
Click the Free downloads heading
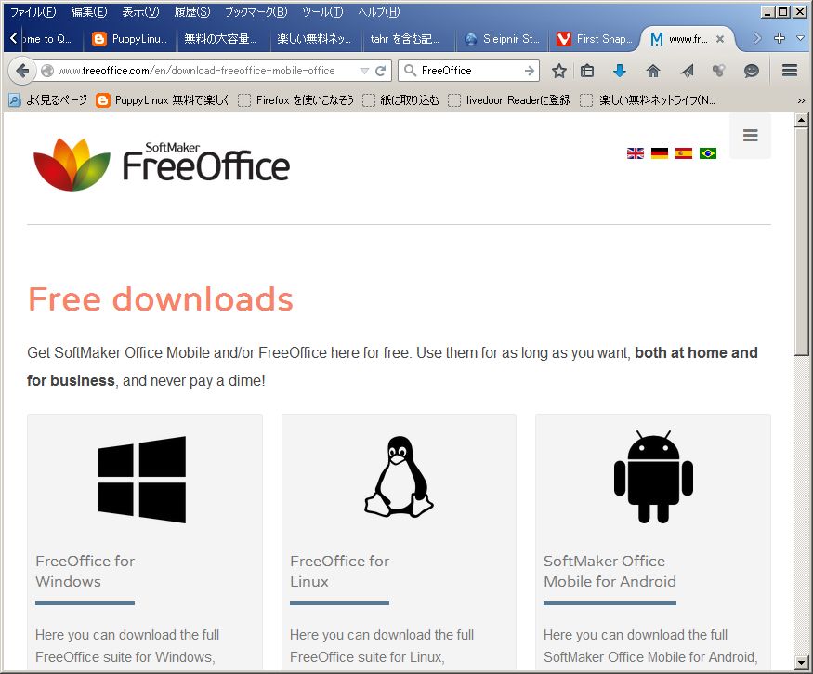pos(161,299)
